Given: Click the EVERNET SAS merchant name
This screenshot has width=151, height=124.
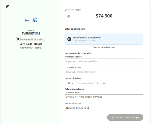Looking at the screenshot, I should click(x=31, y=33).
